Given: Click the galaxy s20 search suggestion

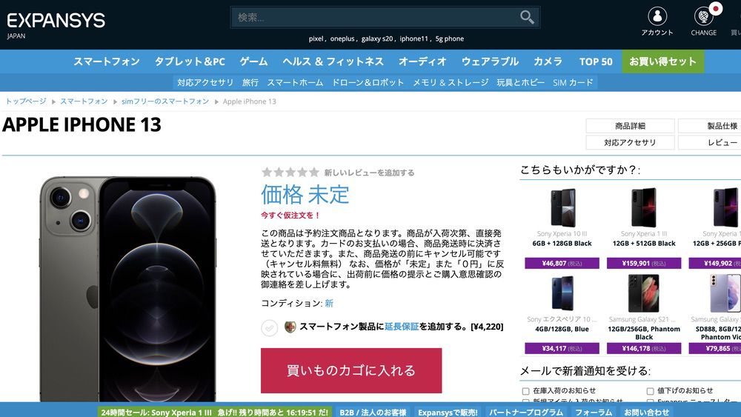Looking at the screenshot, I should tap(377, 39).
